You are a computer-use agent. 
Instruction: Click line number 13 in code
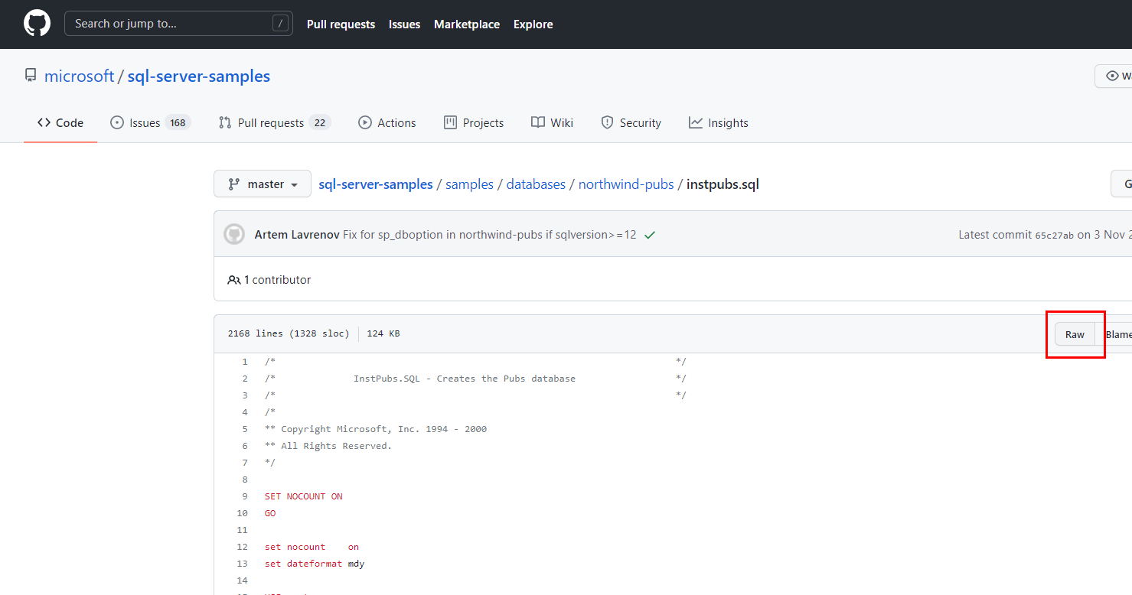pyautogui.click(x=243, y=564)
